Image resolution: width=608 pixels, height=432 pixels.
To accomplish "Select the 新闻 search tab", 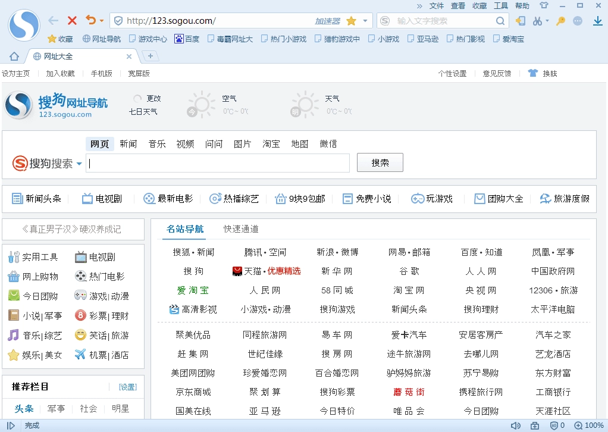I will pos(129,144).
